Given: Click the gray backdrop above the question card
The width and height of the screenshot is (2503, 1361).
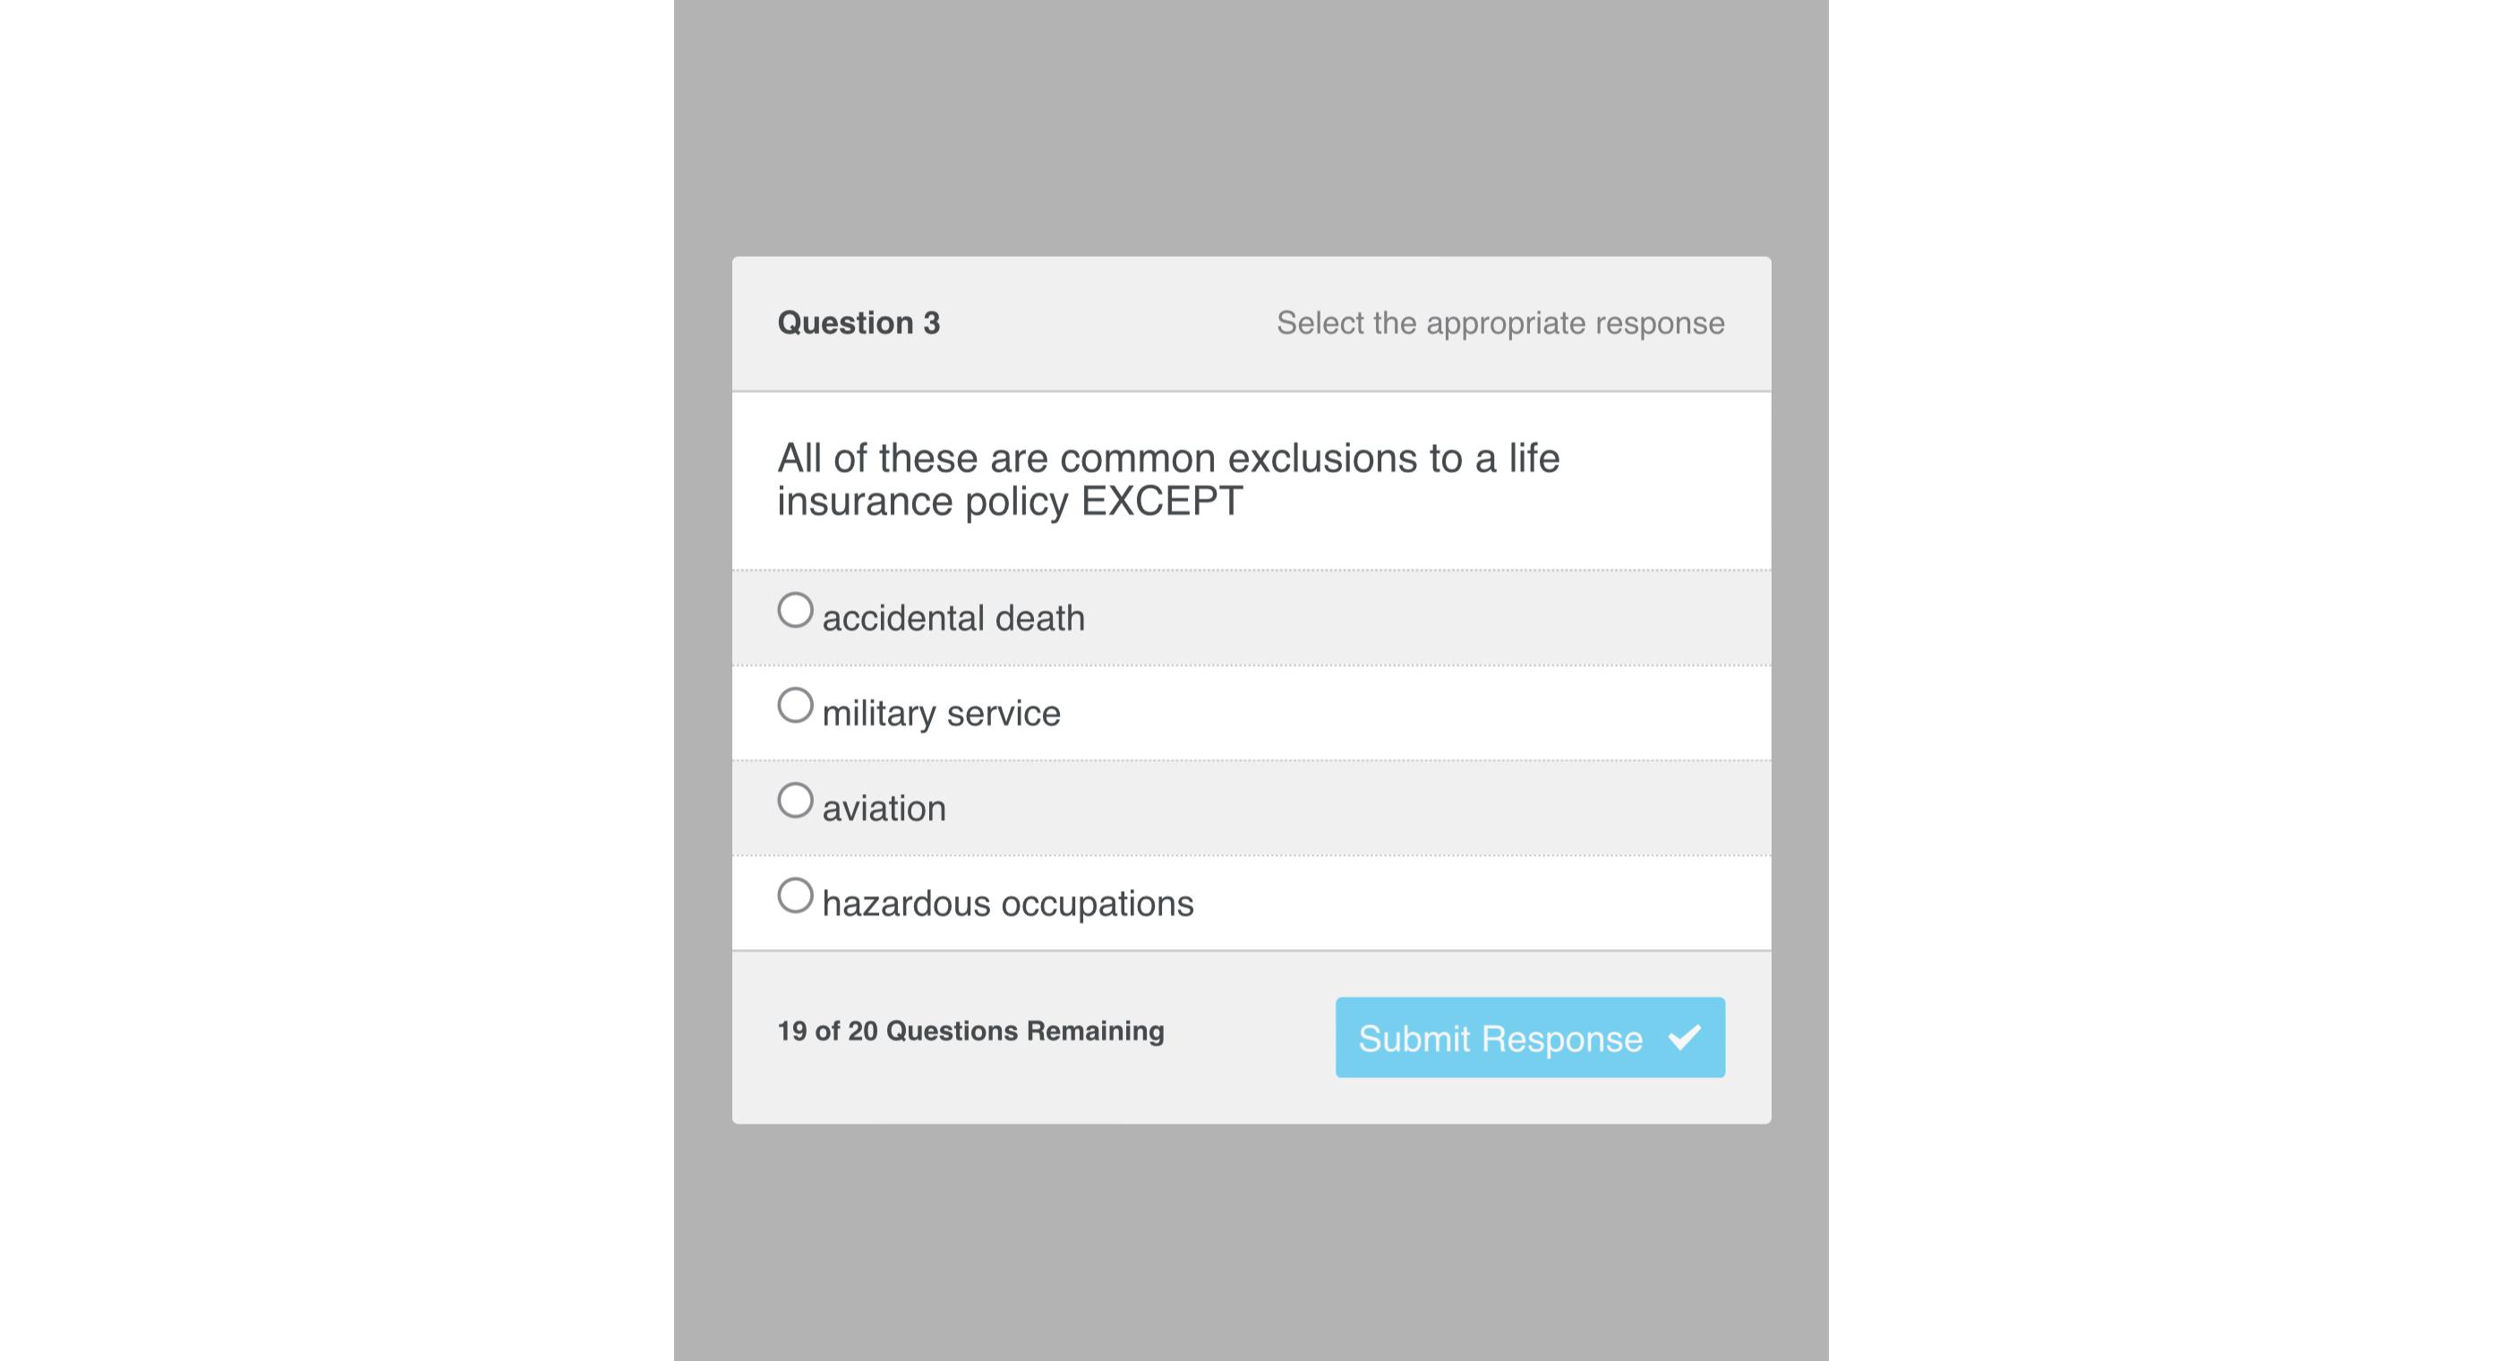Looking at the screenshot, I should 1251,126.
